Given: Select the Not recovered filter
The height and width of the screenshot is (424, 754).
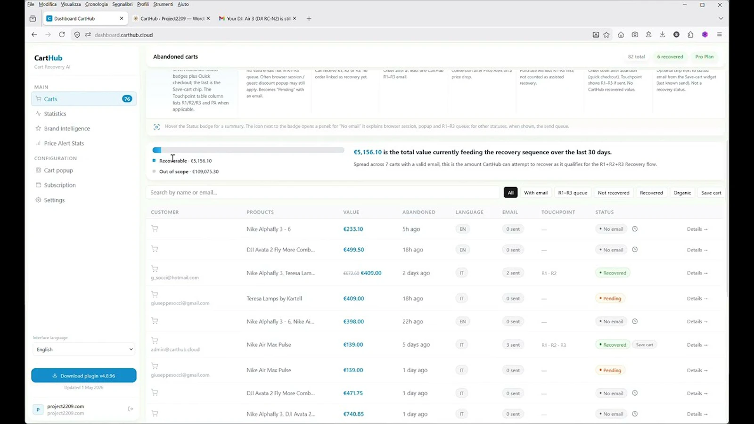Looking at the screenshot, I should [614, 193].
